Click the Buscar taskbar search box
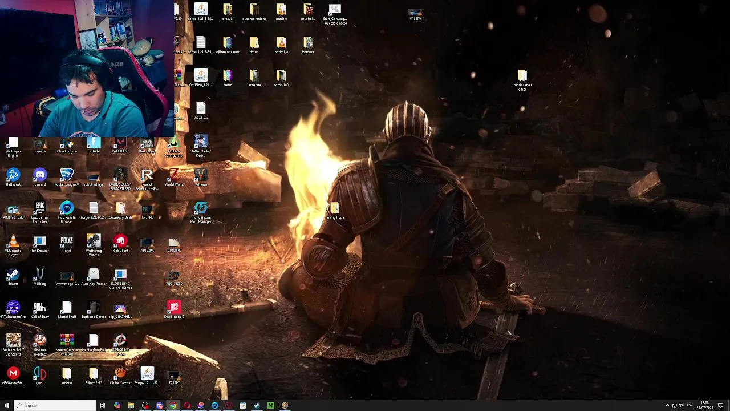 coord(55,405)
